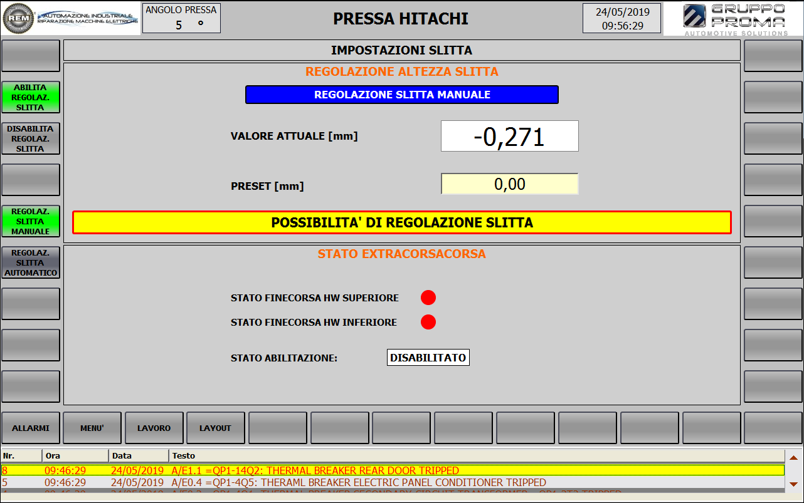Click the PRESET [mm] value field
Image resolution: width=804 pixels, height=503 pixels.
[x=510, y=184]
